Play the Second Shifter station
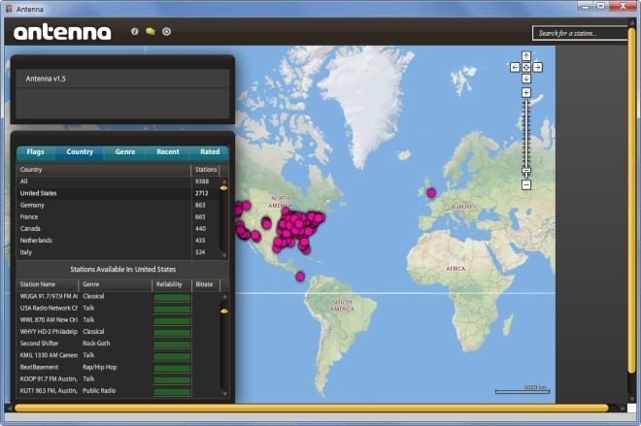641x426 pixels. 45,343
